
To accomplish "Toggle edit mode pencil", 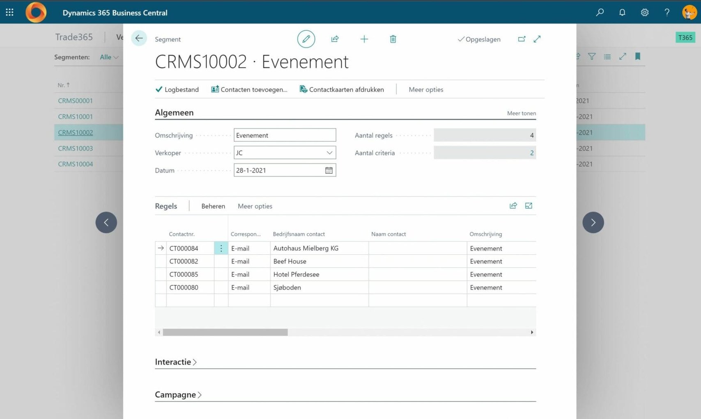I will tap(306, 39).
